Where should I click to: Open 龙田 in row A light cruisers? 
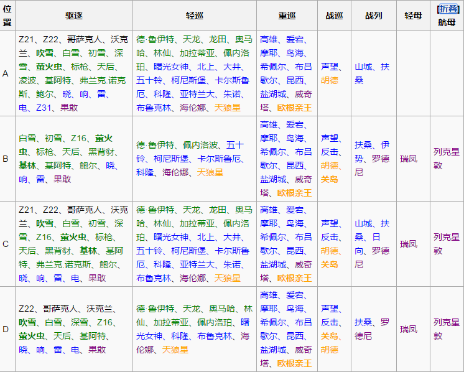tap(218, 39)
